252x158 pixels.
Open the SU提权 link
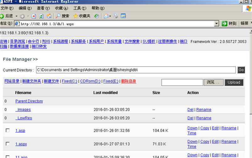pos(149,42)
